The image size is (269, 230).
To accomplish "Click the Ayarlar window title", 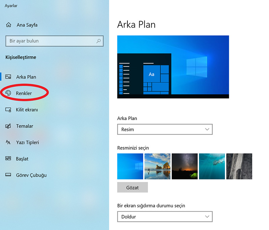I will click(11, 6).
